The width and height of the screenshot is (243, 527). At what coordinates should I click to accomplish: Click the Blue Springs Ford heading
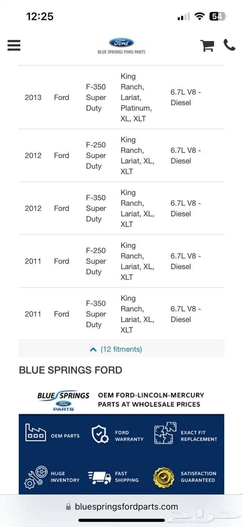(x=70, y=370)
